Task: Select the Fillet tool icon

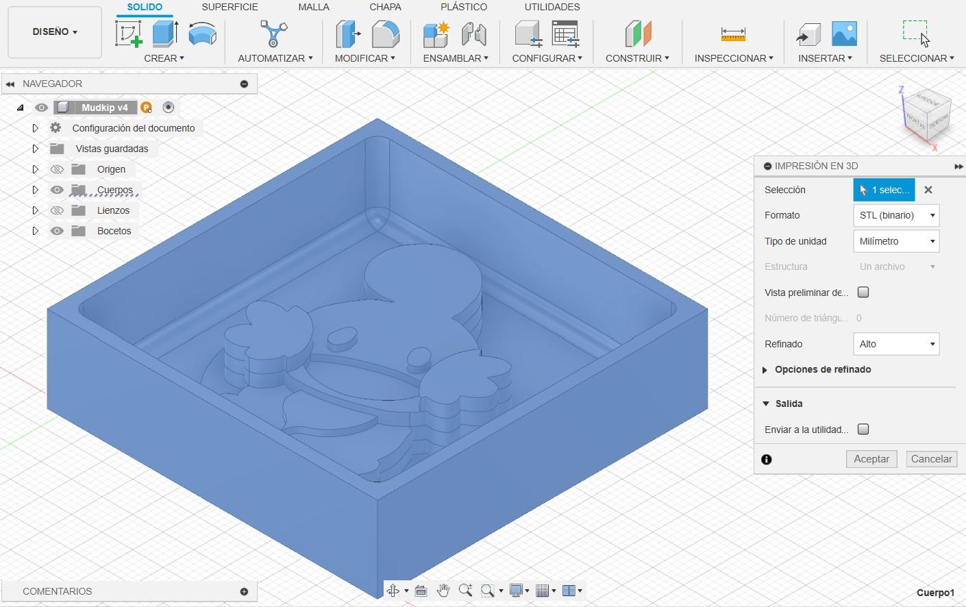Action: [386, 34]
